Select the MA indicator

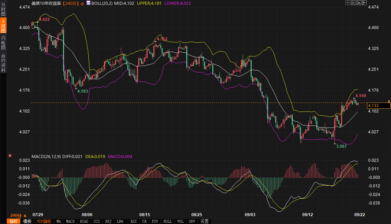pyautogui.click(x=59, y=221)
